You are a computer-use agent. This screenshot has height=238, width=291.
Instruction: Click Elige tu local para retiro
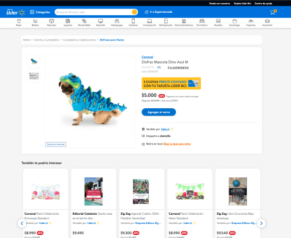[177, 144]
